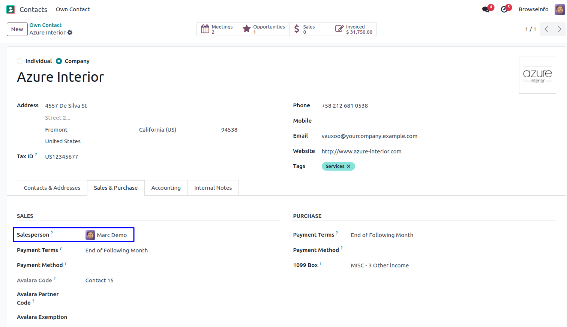This screenshot has height=327, width=567.
Task: Open the Salesperson field Marc Demo
Action: tap(111, 235)
